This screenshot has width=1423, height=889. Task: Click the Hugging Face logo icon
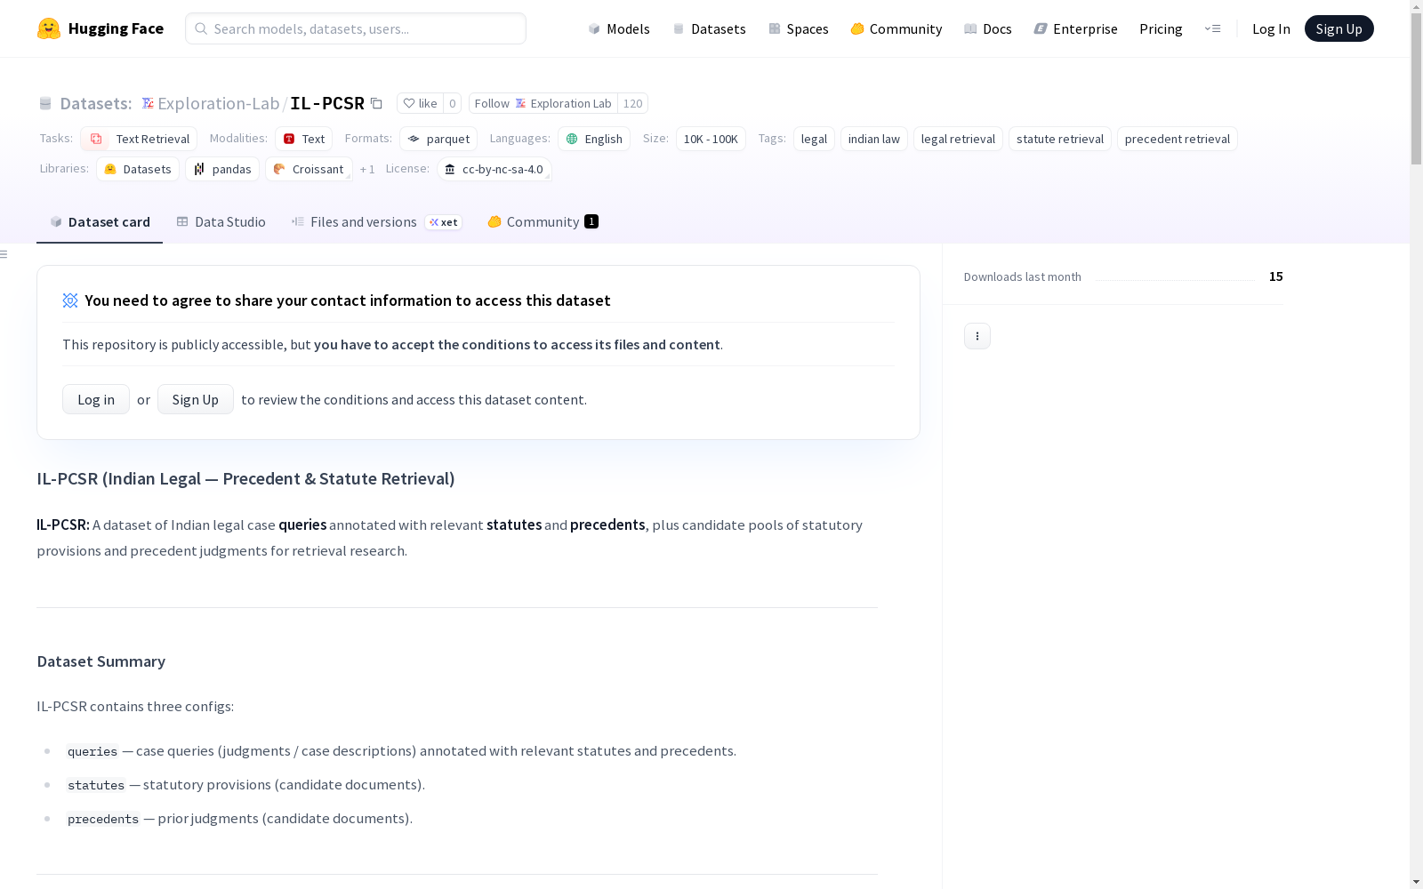49,28
